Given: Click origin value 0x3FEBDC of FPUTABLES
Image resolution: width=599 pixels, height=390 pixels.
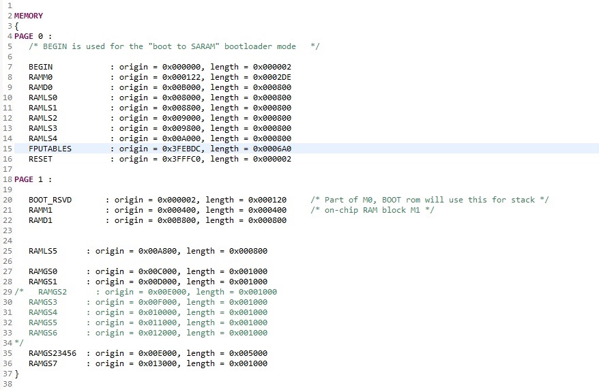Looking at the screenshot, I should pos(181,149).
